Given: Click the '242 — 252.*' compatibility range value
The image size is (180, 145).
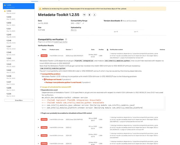Looking at the screenshot, I should (x=76, y=23).
